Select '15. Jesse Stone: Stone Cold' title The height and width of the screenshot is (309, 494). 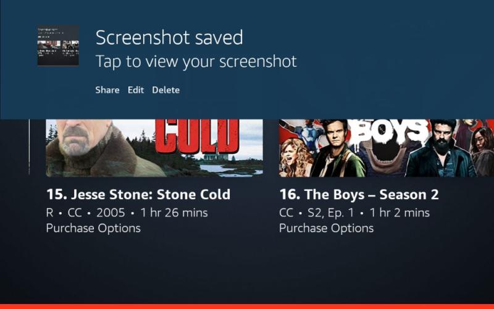coord(138,194)
